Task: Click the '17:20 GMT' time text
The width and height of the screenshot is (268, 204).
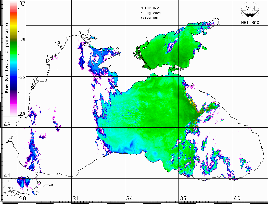Action: click(x=149, y=18)
